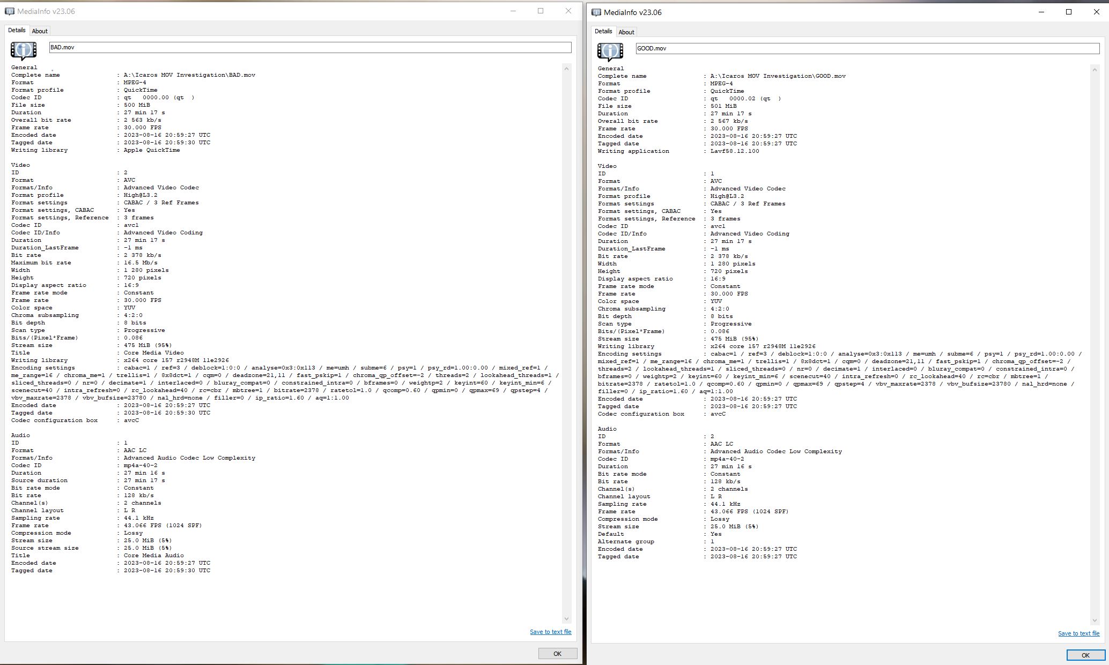1109x665 pixels.
Task: Minimize the left MediaInfo window
Action: (x=513, y=11)
